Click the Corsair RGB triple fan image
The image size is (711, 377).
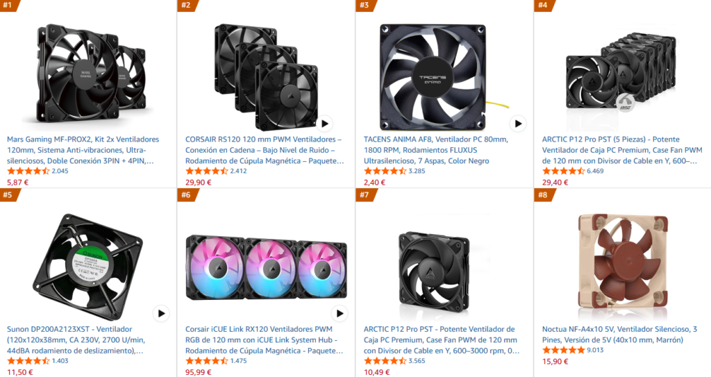[x=266, y=267]
